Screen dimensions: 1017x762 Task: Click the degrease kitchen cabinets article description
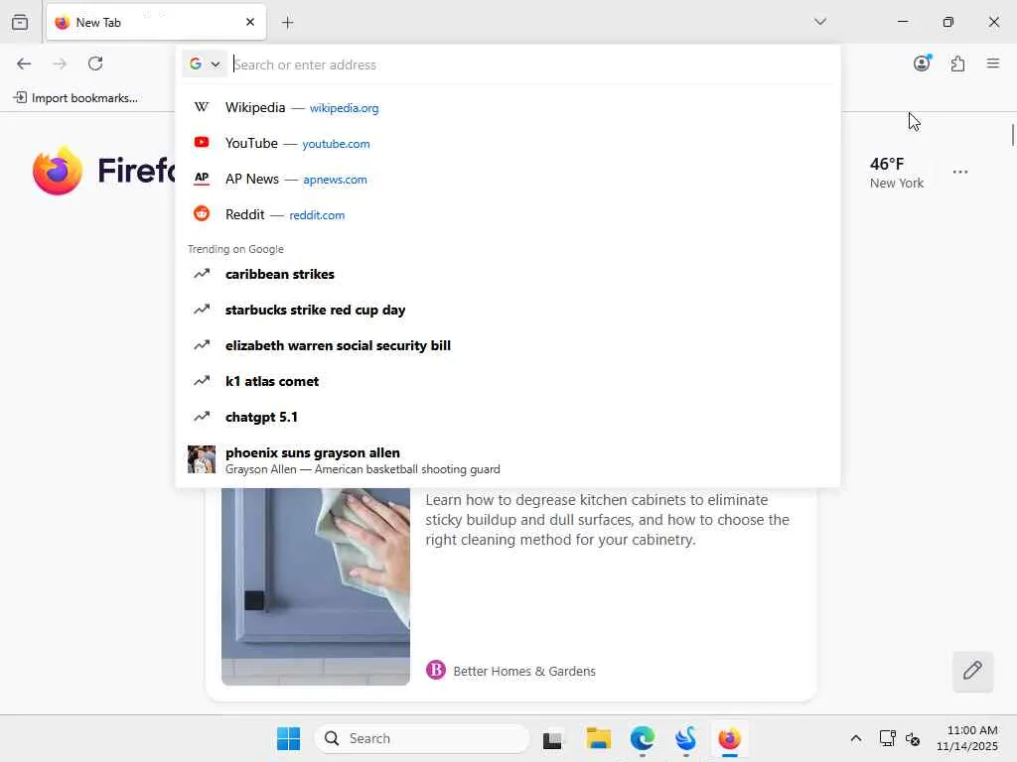[607, 520]
